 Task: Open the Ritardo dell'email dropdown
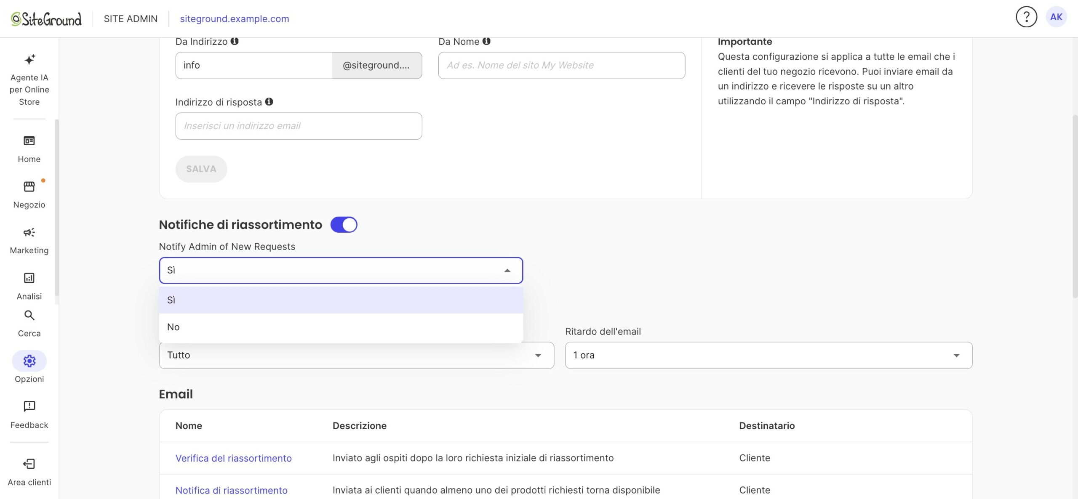point(768,355)
